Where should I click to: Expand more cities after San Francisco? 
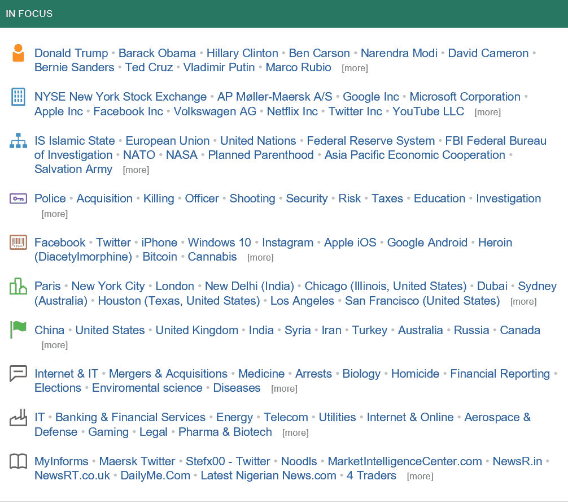coord(523,301)
